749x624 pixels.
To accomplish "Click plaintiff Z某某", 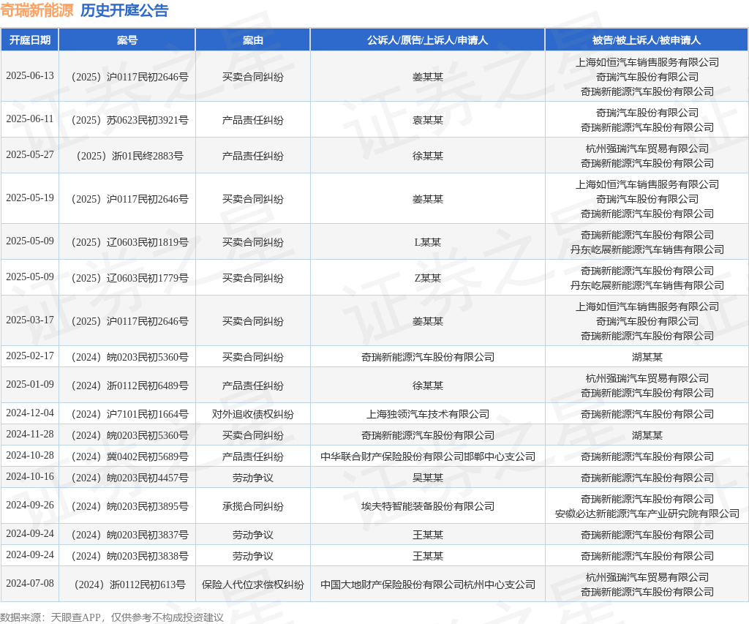I will pos(427,278).
